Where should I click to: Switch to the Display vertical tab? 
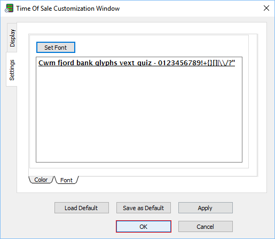tap(12, 38)
